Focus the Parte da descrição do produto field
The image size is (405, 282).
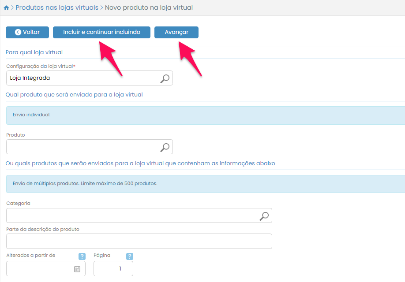139,241
